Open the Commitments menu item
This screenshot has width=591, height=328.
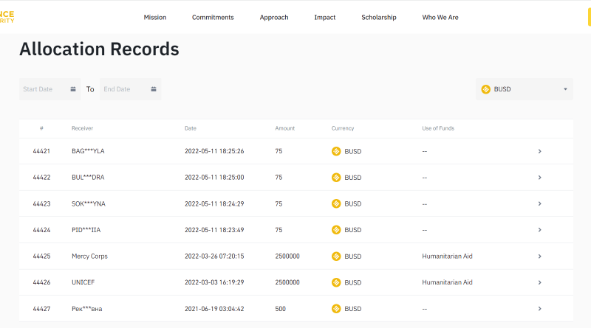213,17
